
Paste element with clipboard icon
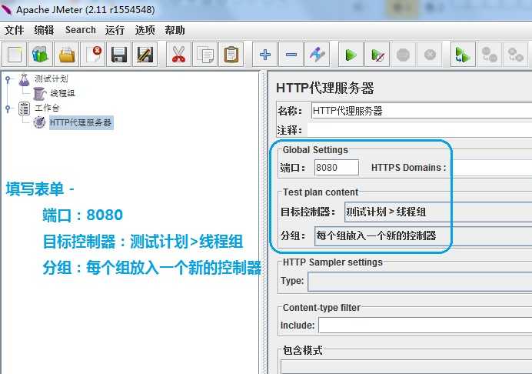pos(231,55)
